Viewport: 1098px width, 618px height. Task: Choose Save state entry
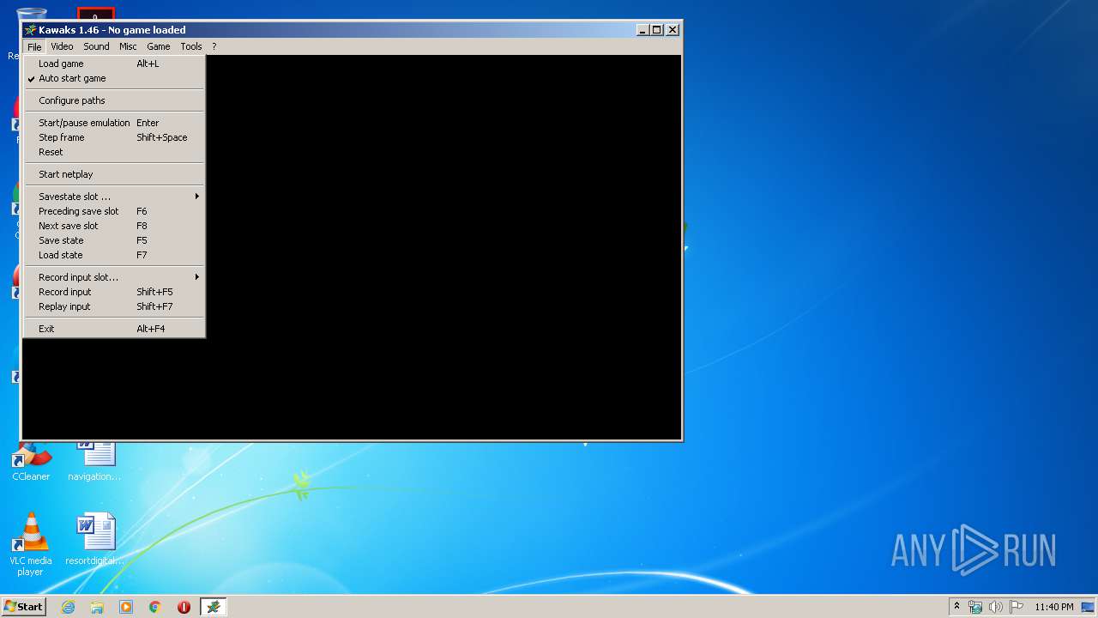pos(113,240)
